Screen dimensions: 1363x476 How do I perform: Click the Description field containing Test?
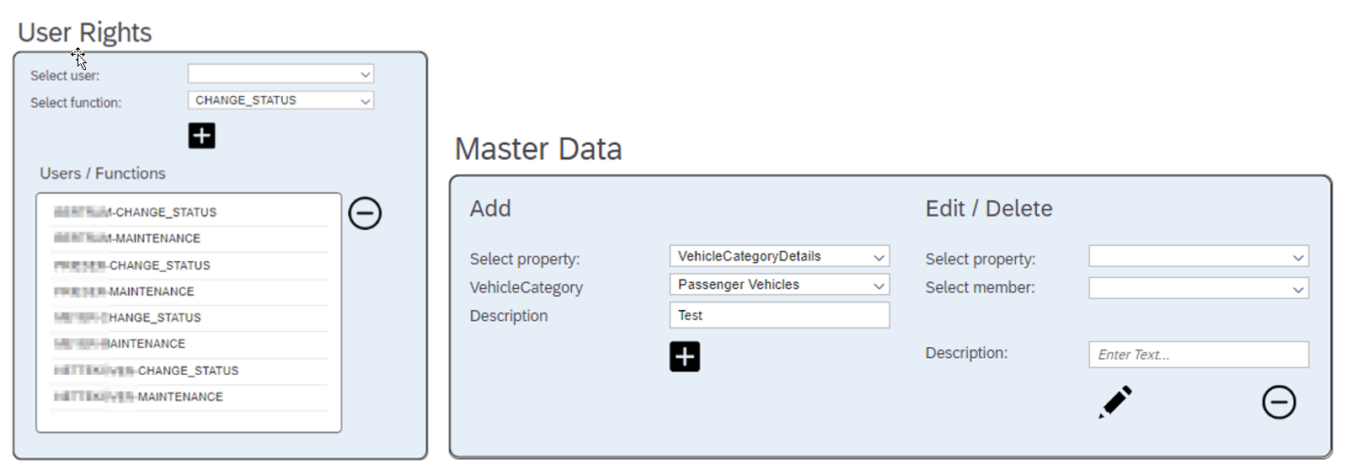coord(779,315)
